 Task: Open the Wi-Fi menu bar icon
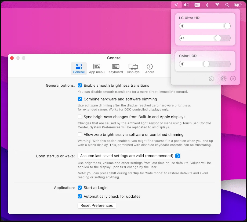[x=217, y=5]
